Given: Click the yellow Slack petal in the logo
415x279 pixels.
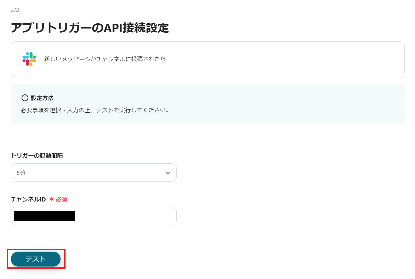Looking at the screenshot, I should [x=33, y=61].
